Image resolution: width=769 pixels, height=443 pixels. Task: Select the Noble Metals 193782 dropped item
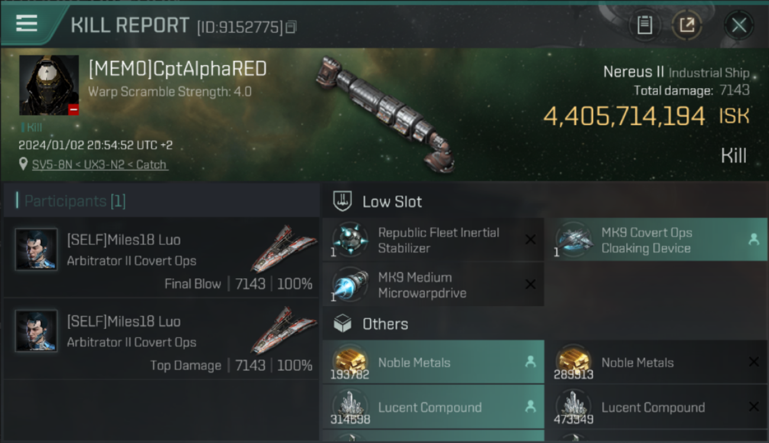click(434, 362)
